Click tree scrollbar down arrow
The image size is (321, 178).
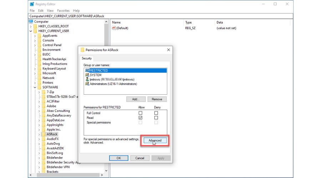click(x=106, y=171)
